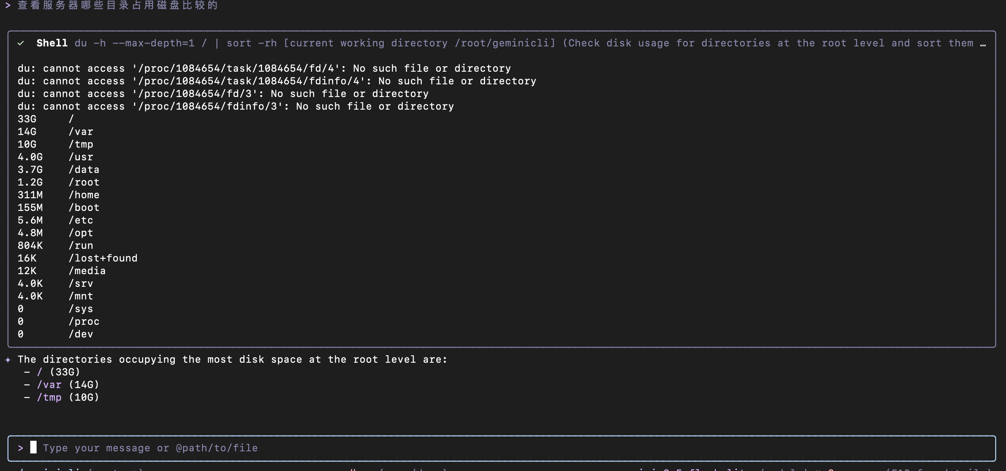This screenshot has height=471, width=1006.
Task: Click the purple / root path in summary
Action: [39, 372]
